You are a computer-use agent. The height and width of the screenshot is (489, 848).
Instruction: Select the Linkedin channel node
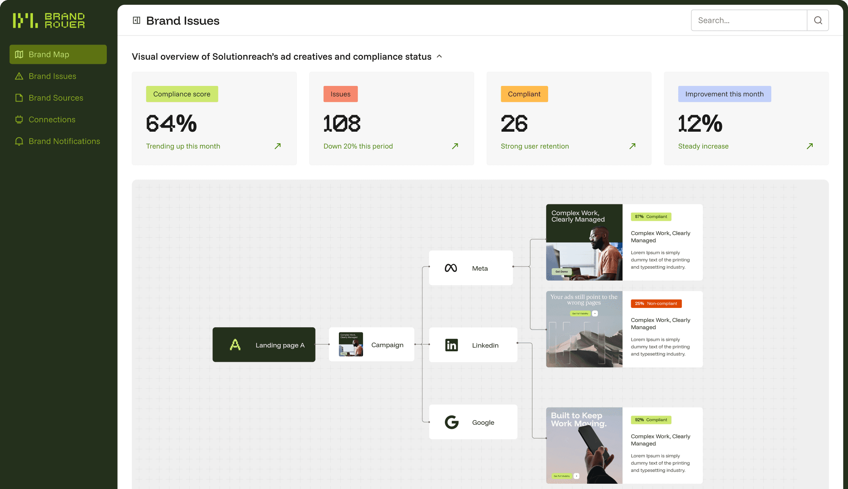pos(473,345)
